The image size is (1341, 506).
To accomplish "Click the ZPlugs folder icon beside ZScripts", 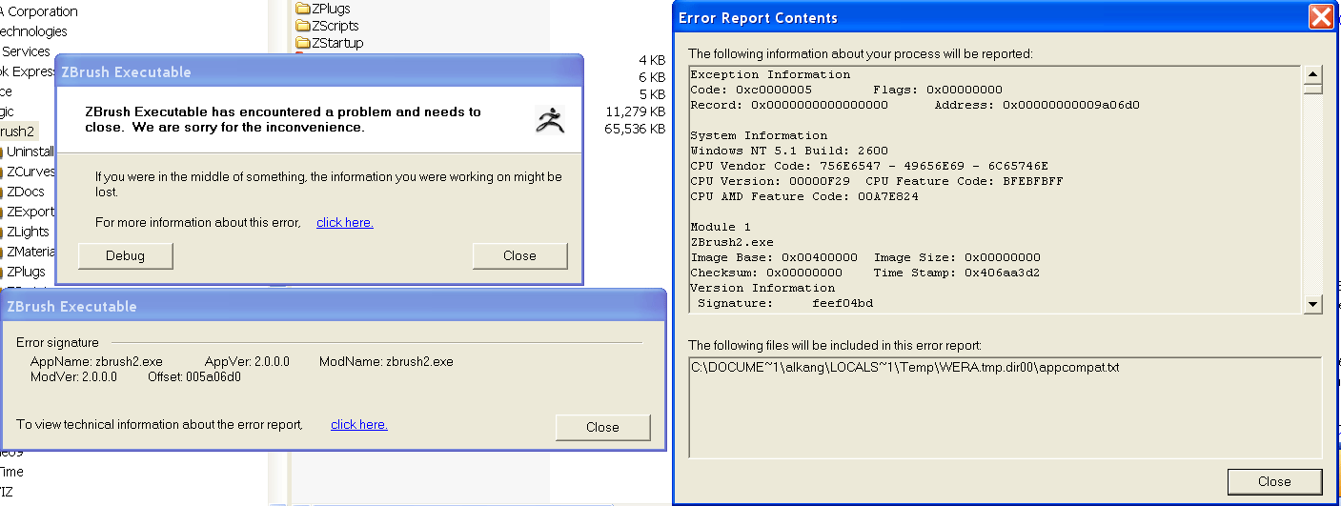I will (x=304, y=9).
